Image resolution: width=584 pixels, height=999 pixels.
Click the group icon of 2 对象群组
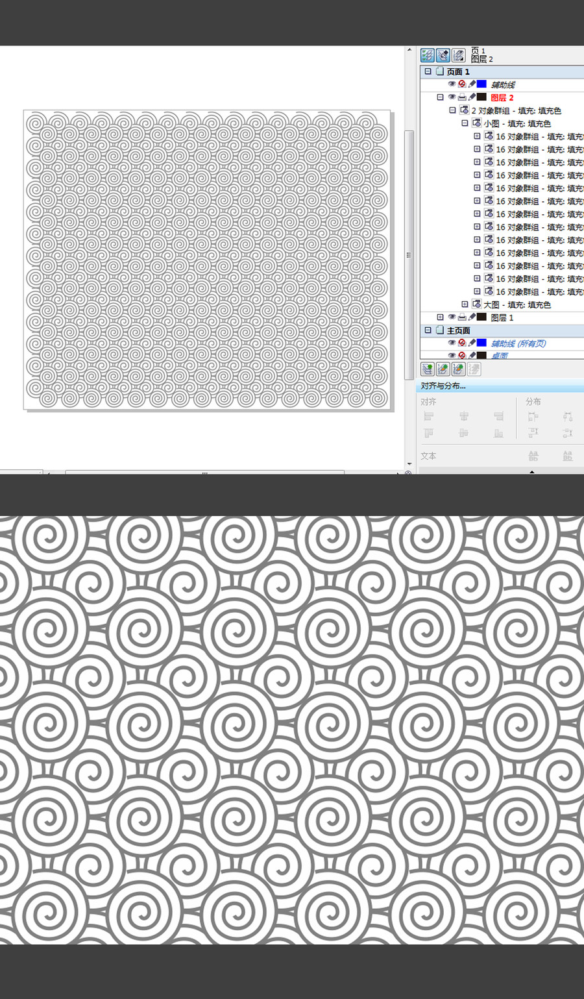point(465,110)
